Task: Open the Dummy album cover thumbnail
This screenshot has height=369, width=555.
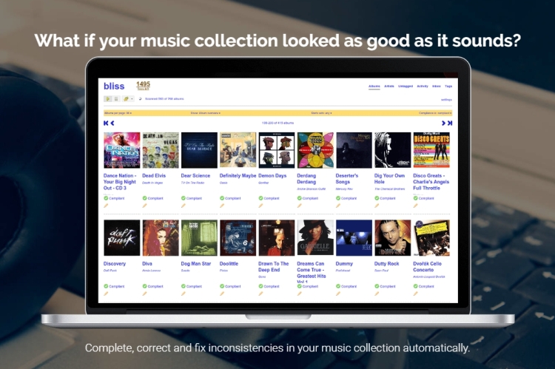Action: click(354, 238)
